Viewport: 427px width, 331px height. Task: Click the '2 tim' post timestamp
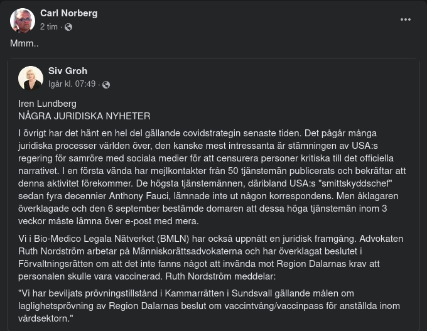tap(48, 27)
